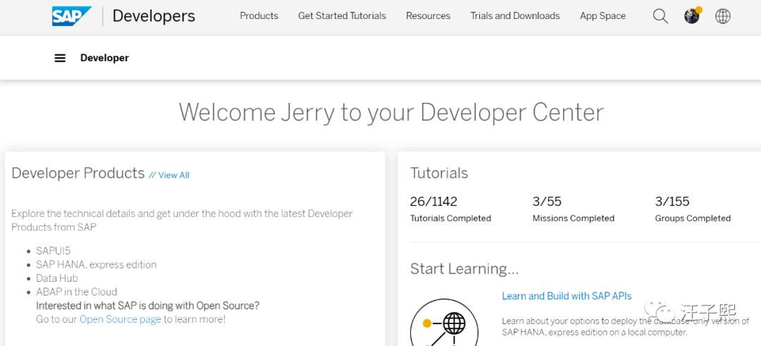Click the 3/55 missions completed count
This screenshot has width=761, height=346.
tap(547, 201)
